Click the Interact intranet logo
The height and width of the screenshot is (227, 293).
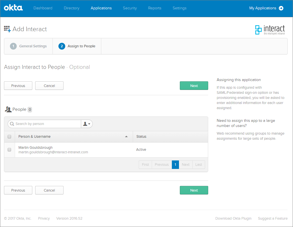tap(270, 30)
